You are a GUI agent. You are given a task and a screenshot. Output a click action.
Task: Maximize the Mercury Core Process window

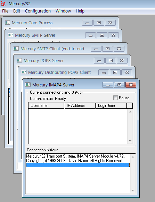99,23
